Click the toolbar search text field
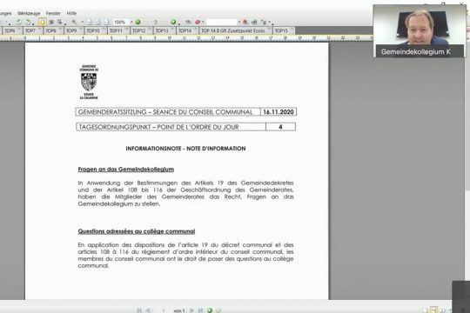 pos(222,22)
